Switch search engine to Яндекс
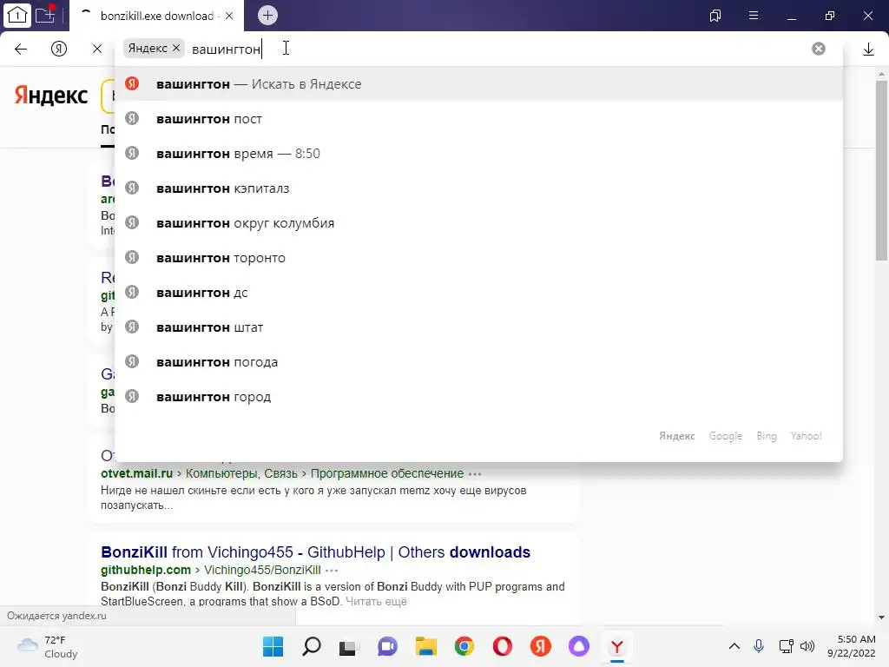Screen dimensions: 889x667 point(676,436)
